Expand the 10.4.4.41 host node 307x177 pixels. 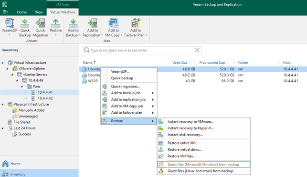pos(26,92)
